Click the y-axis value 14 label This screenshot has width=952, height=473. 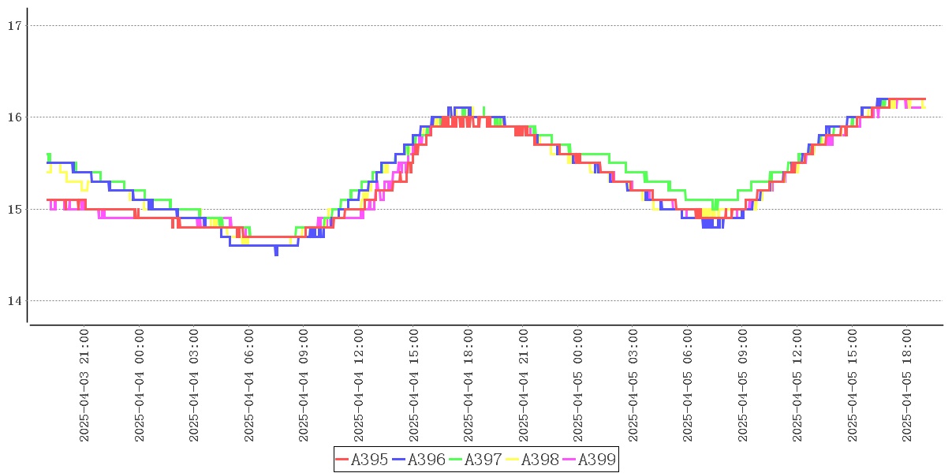13,301
